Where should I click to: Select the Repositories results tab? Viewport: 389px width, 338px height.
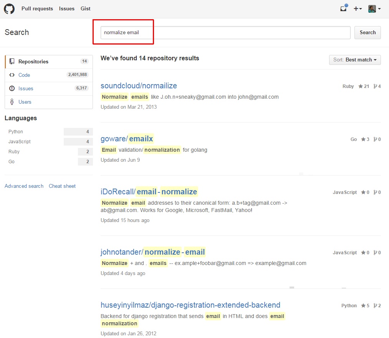(49, 61)
